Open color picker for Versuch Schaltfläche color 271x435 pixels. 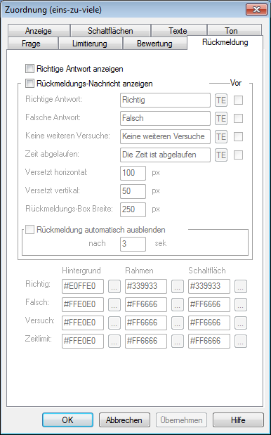tap(241, 323)
